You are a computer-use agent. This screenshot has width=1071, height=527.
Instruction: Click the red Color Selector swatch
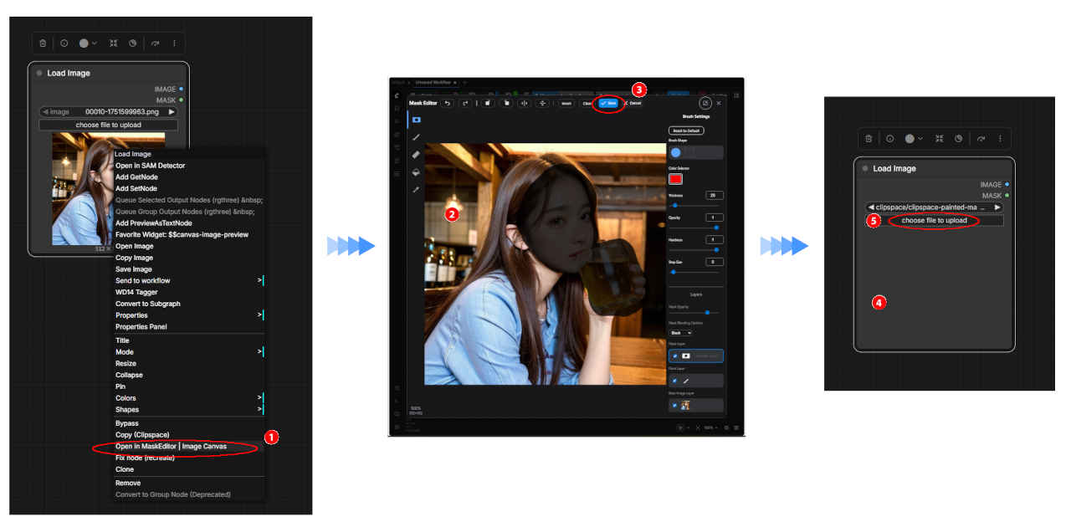pyautogui.click(x=675, y=178)
